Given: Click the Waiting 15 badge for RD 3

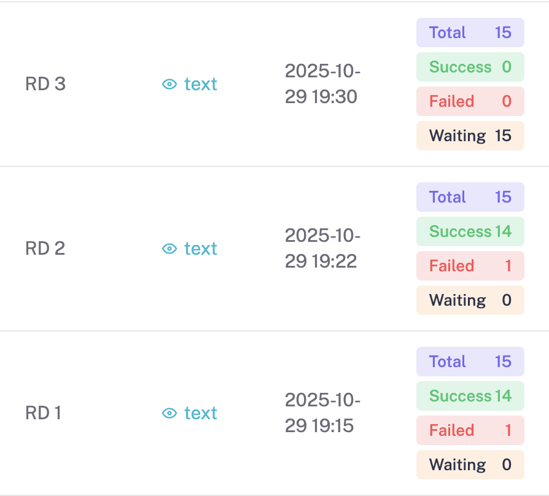Looking at the screenshot, I should (x=470, y=136).
